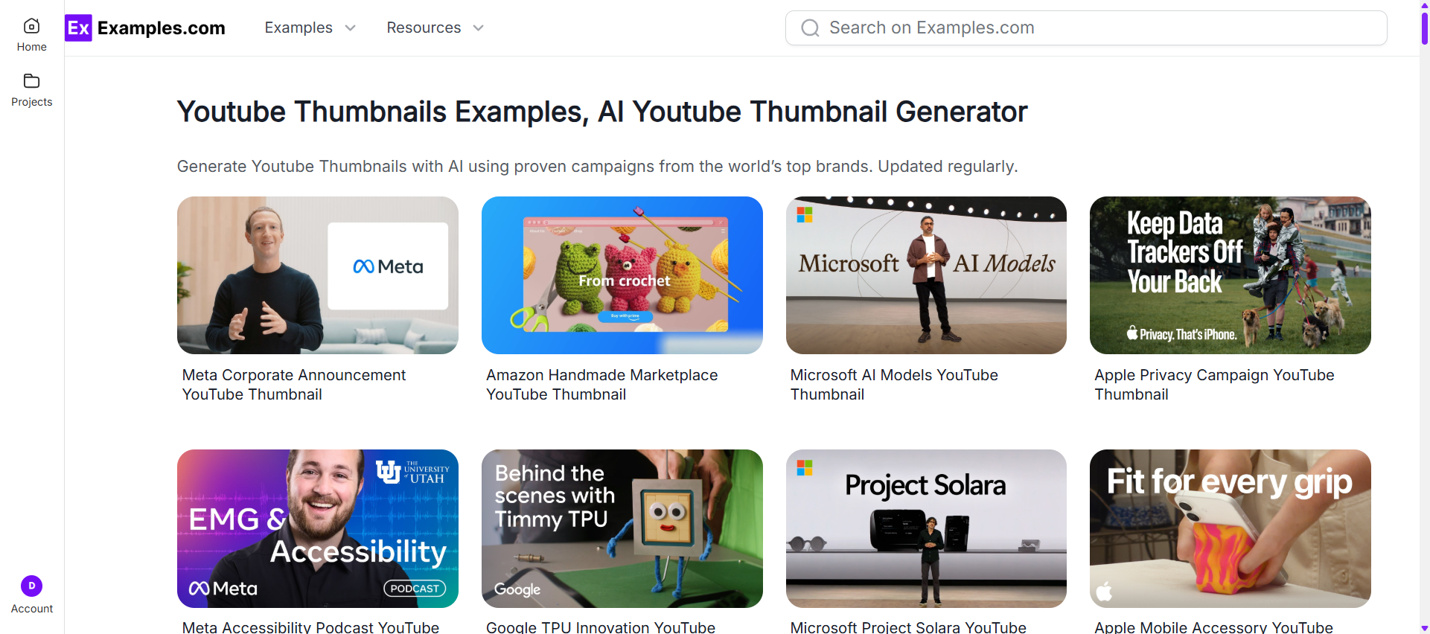Select the Generate Youtube Thumbnails with AI description
1430x634 pixels.
click(x=597, y=166)
